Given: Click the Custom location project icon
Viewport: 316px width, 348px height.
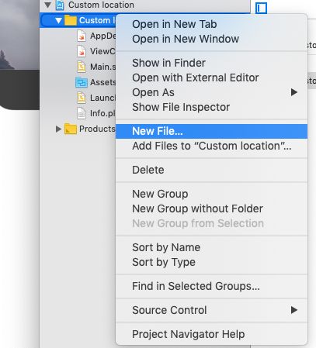Looking at the screenshot, I should [60, 5].
